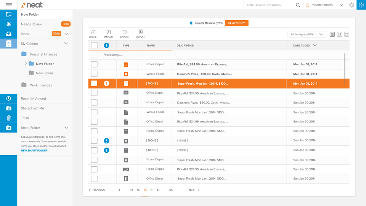Click the Smart Folder sidebar icon
Viewport: 366px width, 206px height.
tap(9, 128)
